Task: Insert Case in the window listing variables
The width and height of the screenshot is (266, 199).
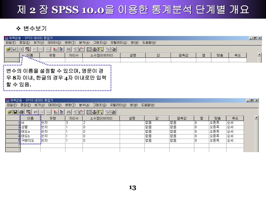Action: [76, 112]
